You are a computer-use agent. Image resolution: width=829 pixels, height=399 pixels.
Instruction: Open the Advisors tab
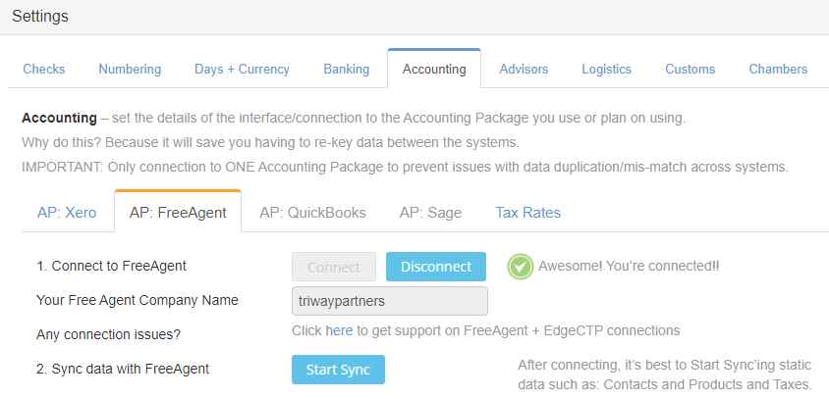(x=524, y=70)
